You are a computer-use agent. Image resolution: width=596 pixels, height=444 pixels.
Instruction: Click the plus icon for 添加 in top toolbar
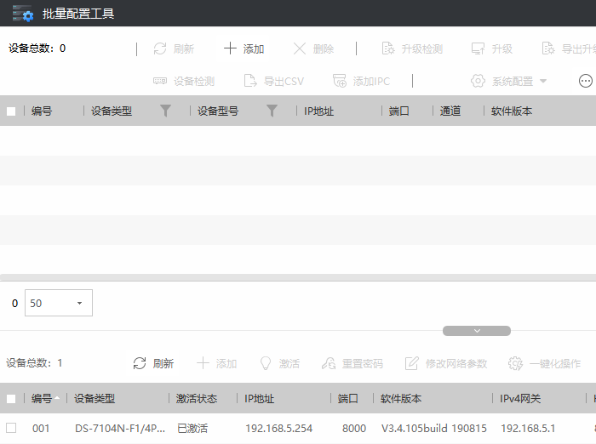tap(230, 48)
